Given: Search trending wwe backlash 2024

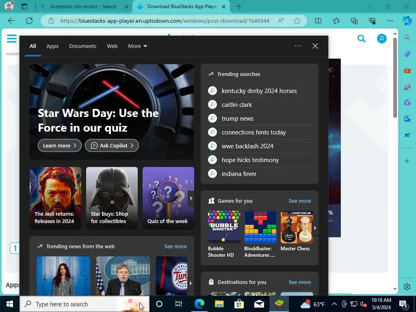Looking at the screenshot, I should [x=260, y=146].
